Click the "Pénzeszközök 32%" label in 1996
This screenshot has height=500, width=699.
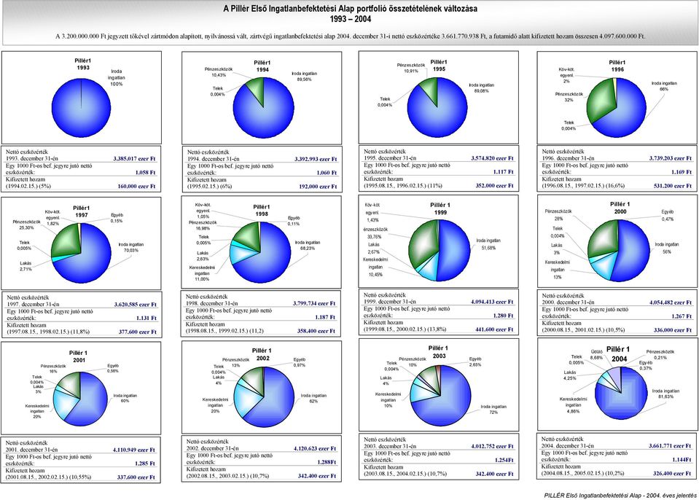click(569, 97)
